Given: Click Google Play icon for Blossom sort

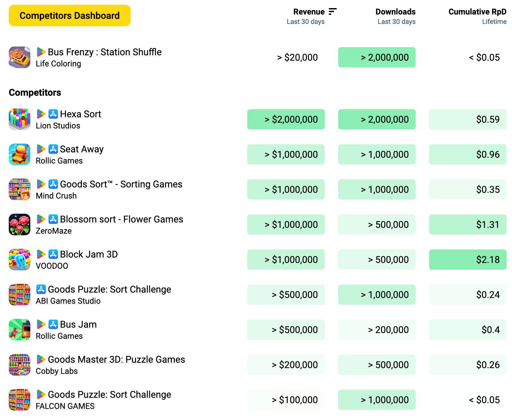Looking at the screenshot, I should (x=41, y=219).
